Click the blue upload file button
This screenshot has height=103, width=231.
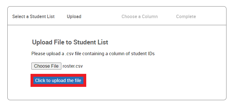[58, 80]
